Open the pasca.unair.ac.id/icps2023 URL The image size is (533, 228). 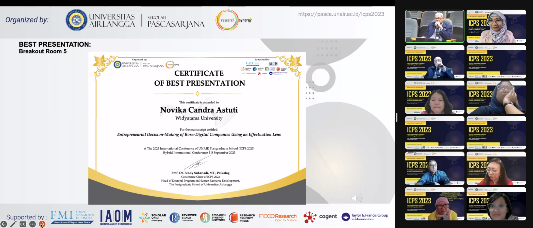[x=341, y=14]
